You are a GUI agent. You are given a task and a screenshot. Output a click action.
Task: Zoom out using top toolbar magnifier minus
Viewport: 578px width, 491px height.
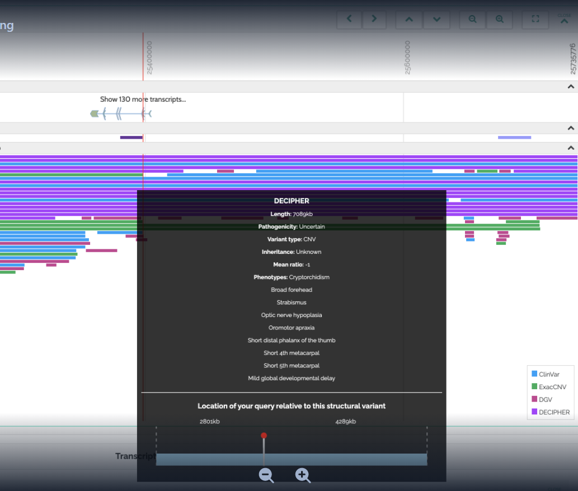(472, 19)
